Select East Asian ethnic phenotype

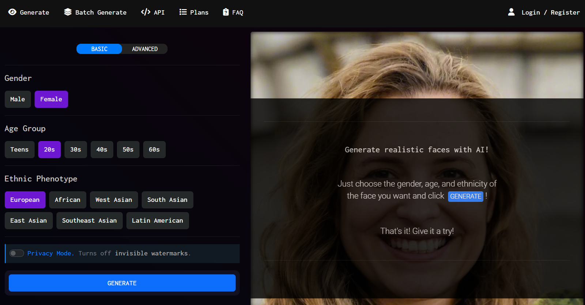(x=29, y=221)
